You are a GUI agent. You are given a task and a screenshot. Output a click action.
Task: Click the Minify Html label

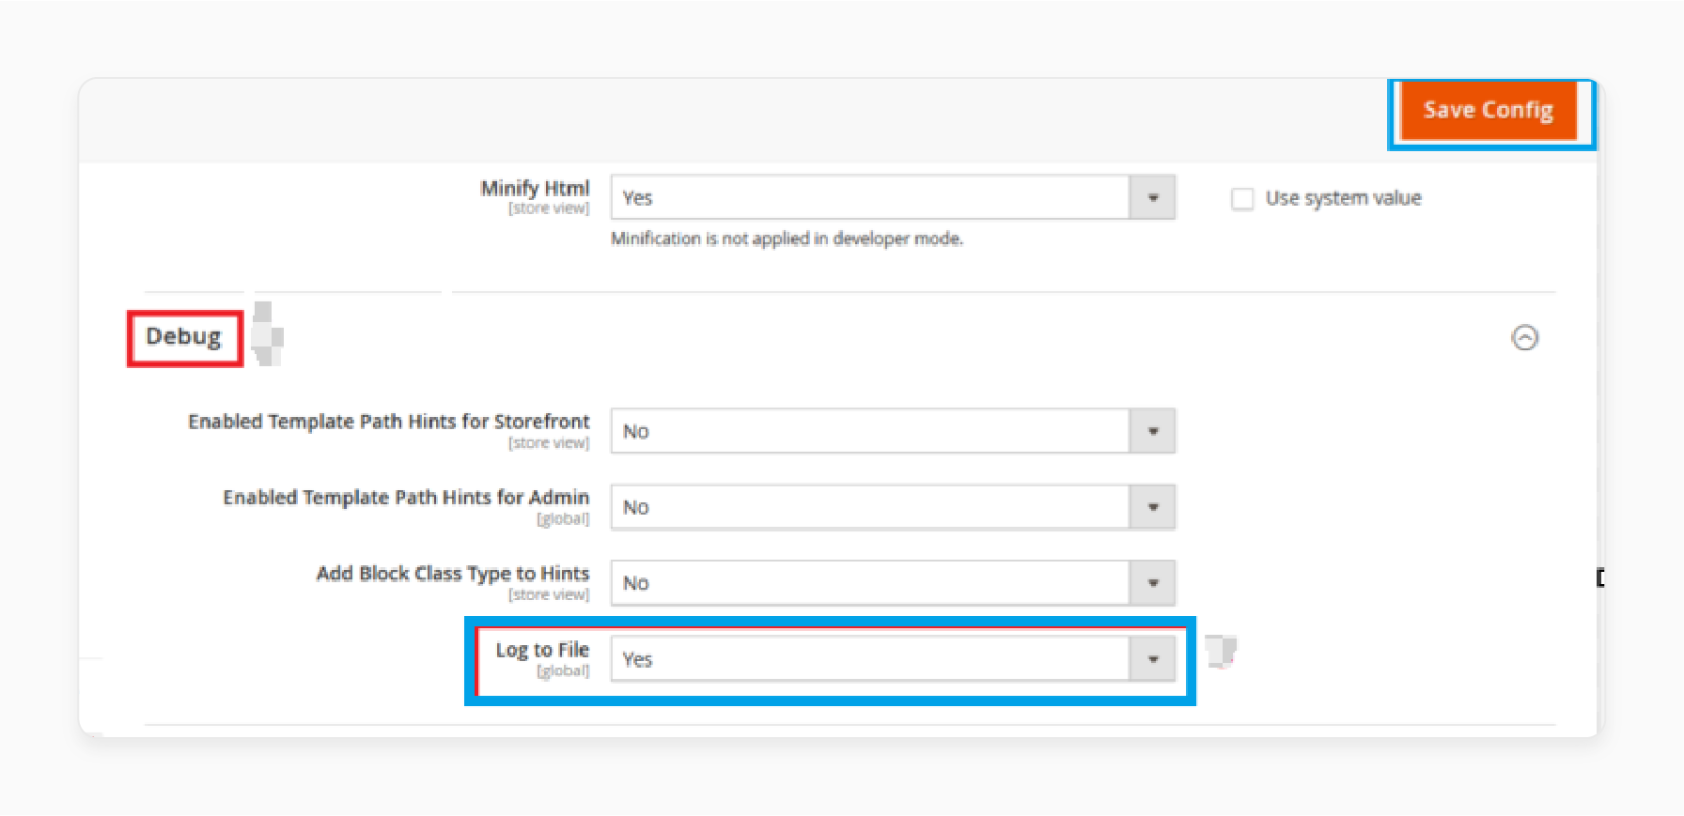click(535, 188)
